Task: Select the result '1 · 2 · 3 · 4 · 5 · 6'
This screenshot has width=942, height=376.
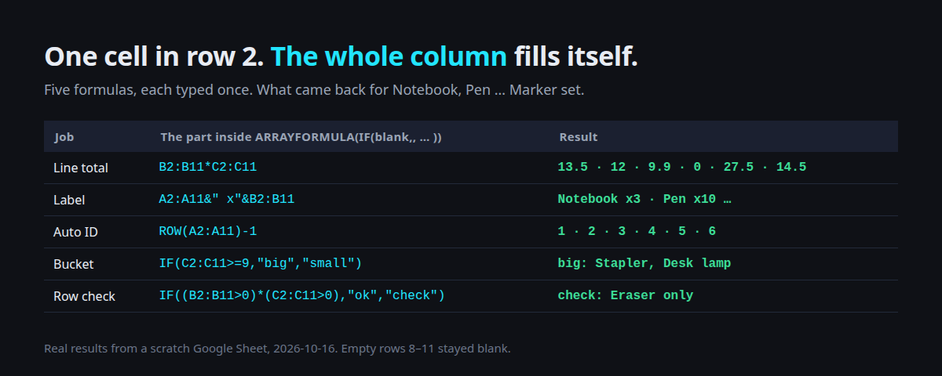Action: tap(637, 231)
